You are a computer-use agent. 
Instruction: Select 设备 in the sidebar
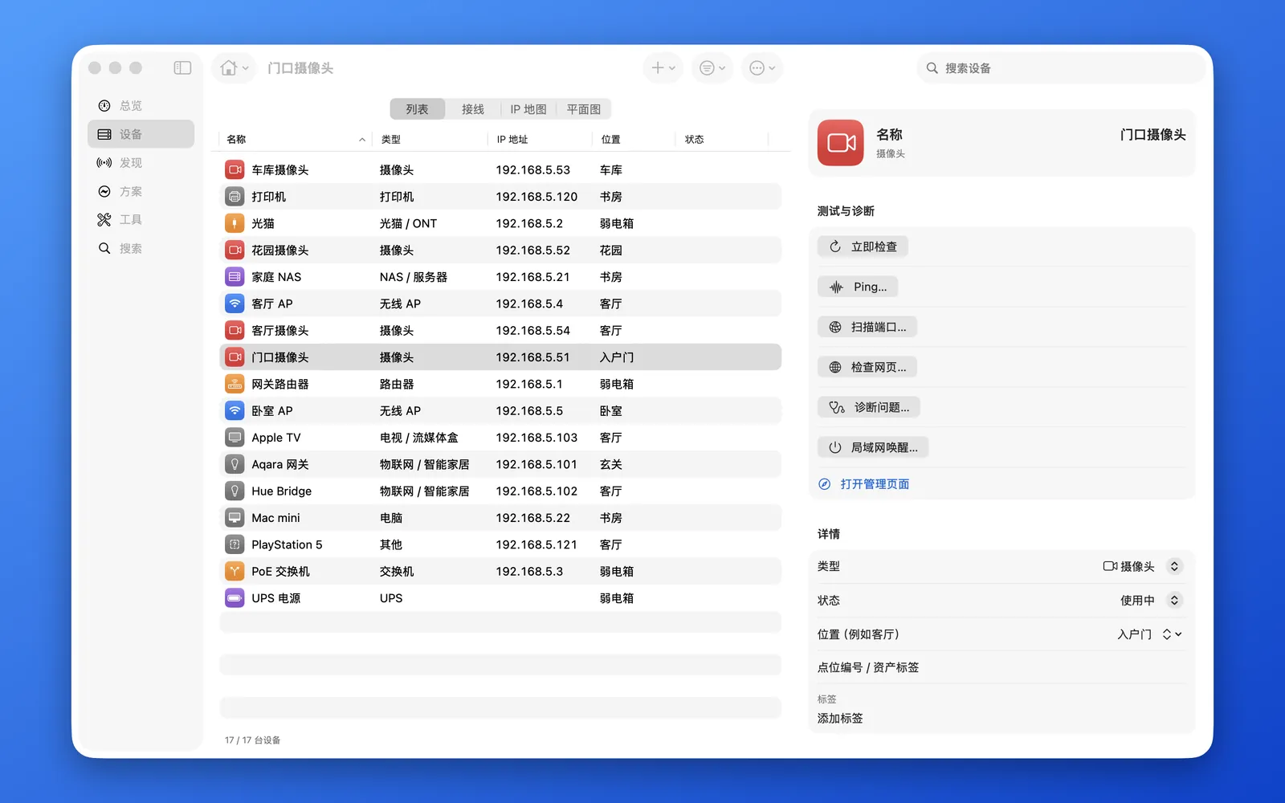point(141,134)
